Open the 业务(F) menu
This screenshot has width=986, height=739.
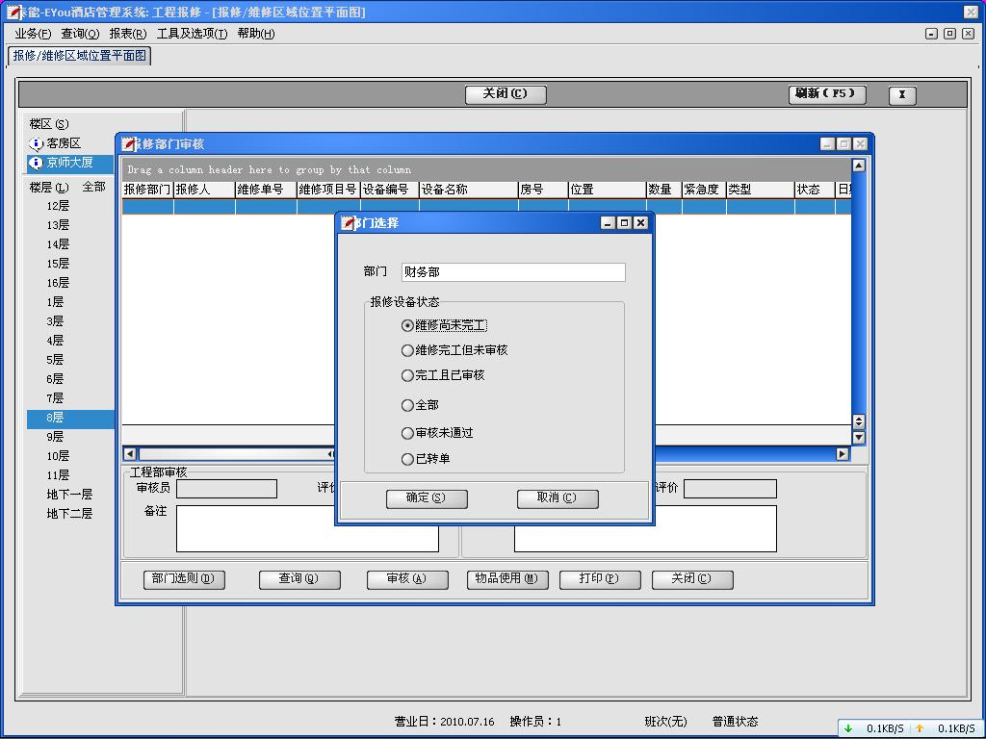(x=33, y=34)
